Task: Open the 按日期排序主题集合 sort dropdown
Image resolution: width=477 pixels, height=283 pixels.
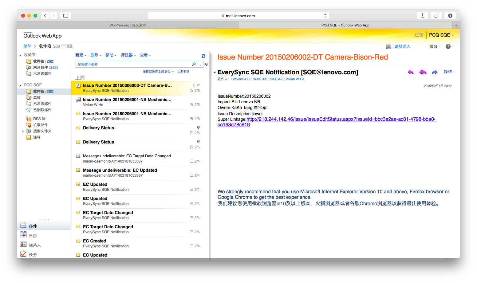Action: tap(158, 72)
